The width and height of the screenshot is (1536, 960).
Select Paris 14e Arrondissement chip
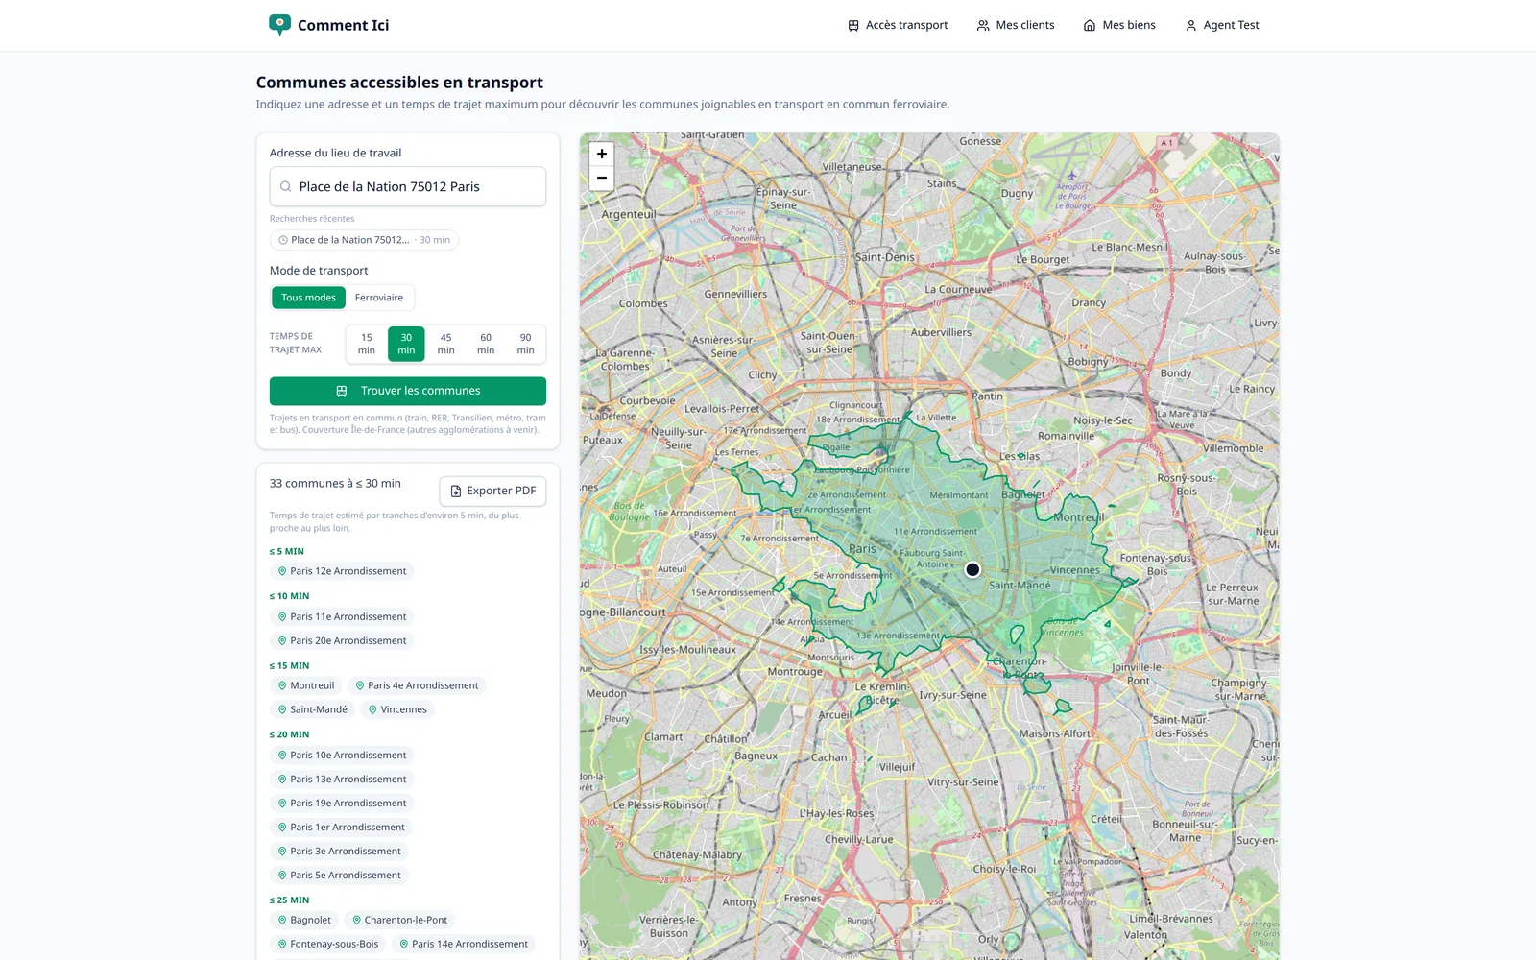point(464,944)
